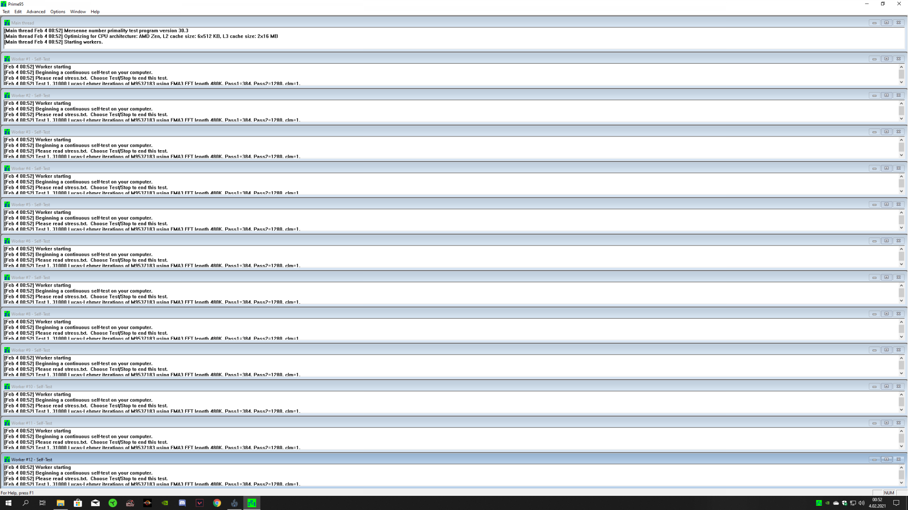Open the Window menu
908x510 pixels.
point(78,12)
